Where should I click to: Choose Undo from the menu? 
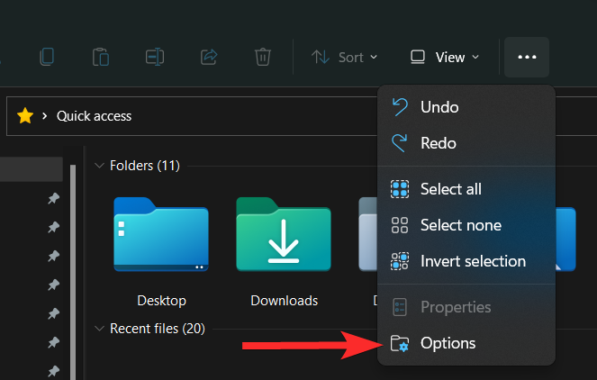click(439, 107)
